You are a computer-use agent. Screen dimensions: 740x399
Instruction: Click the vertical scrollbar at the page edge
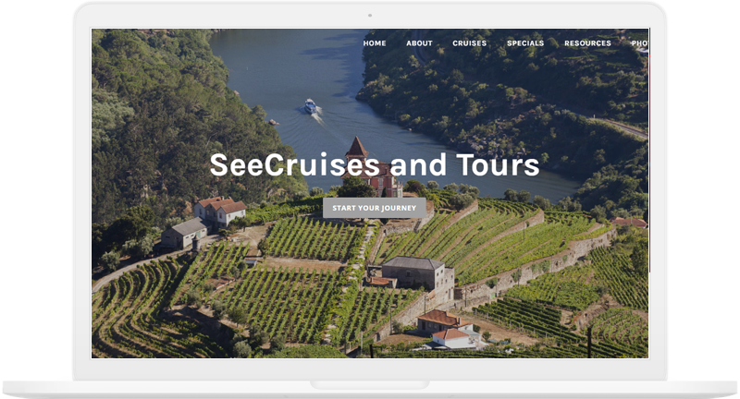(x=649, y=151)
